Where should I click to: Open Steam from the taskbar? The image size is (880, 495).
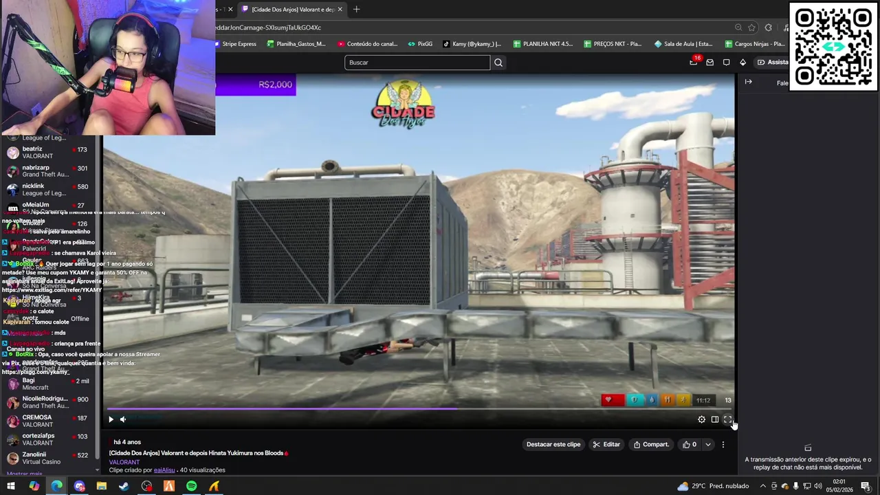pos(124,486)
